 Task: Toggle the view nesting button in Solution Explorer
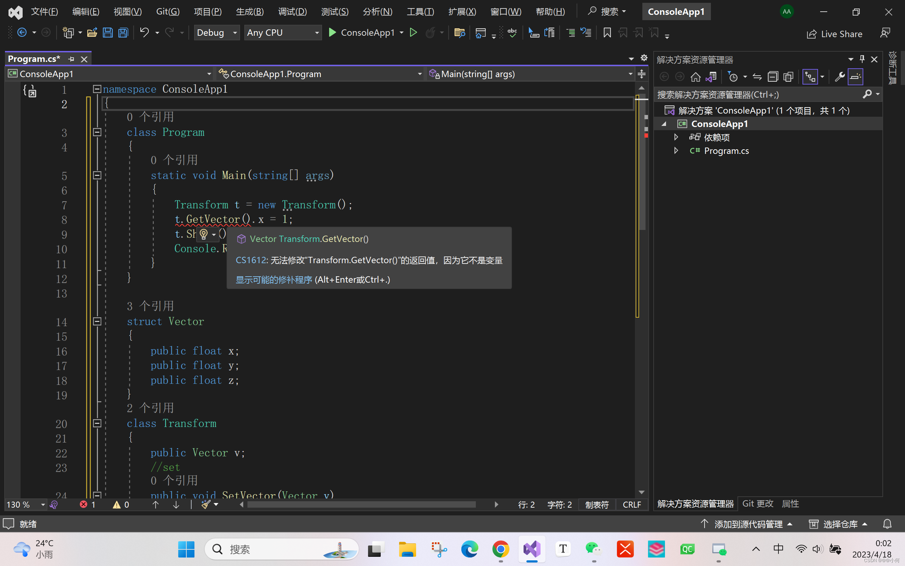click(x=810, y=77)
